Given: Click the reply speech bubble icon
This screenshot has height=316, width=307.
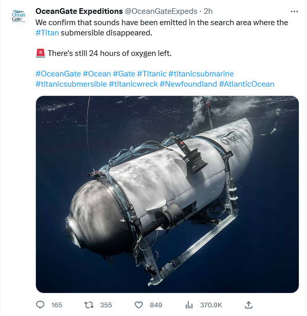Looking at the screenshot, I should click(x=40, y=305).
